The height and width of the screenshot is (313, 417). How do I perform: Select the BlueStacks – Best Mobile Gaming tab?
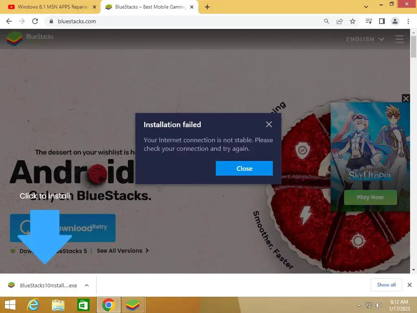click(149, 7)
